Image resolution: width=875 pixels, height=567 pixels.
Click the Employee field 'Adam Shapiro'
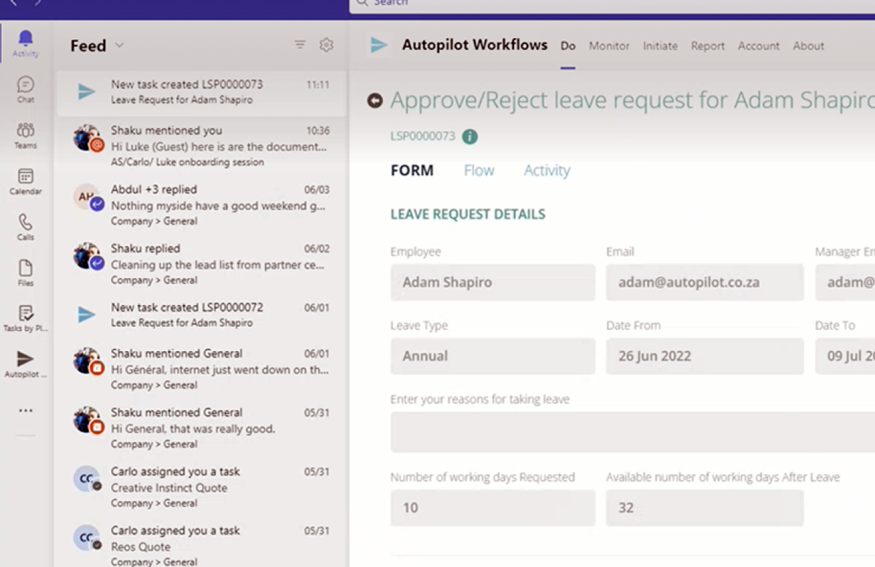tap(493, 282)
